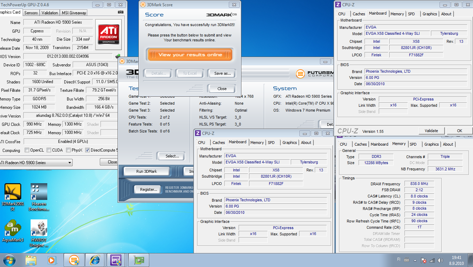The height and width of the screenshot is (267, 473).
Task: Open the volume speaker tray icon
Action: pyautogui.click(x=441, y=260)
